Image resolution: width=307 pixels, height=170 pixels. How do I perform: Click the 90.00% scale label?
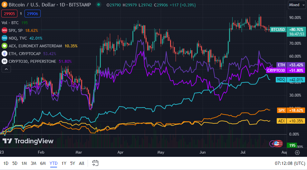coord(295,18)
